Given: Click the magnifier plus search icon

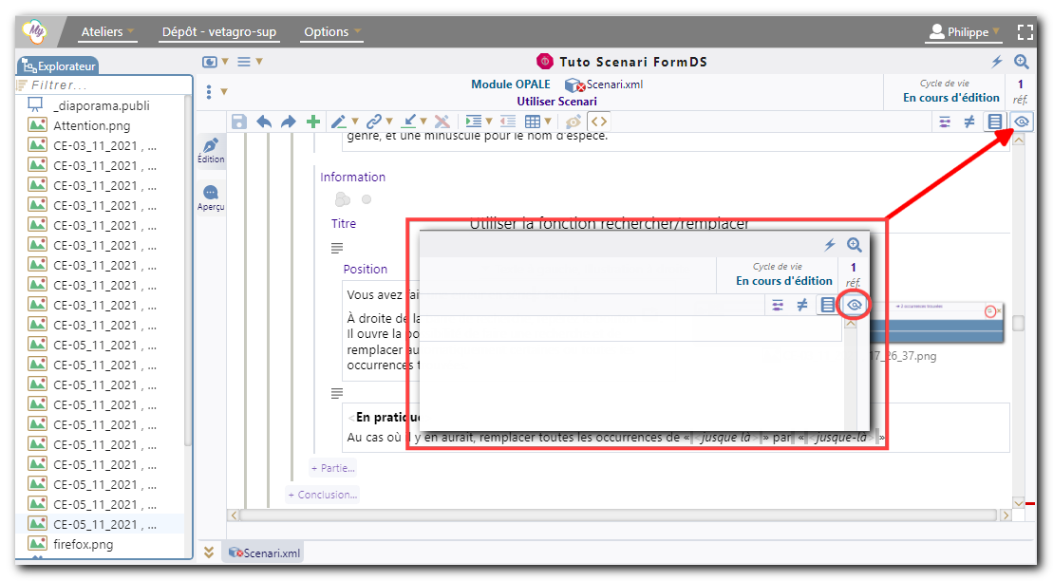Looking at the screenshot, I should click(x=1022, y=62).
